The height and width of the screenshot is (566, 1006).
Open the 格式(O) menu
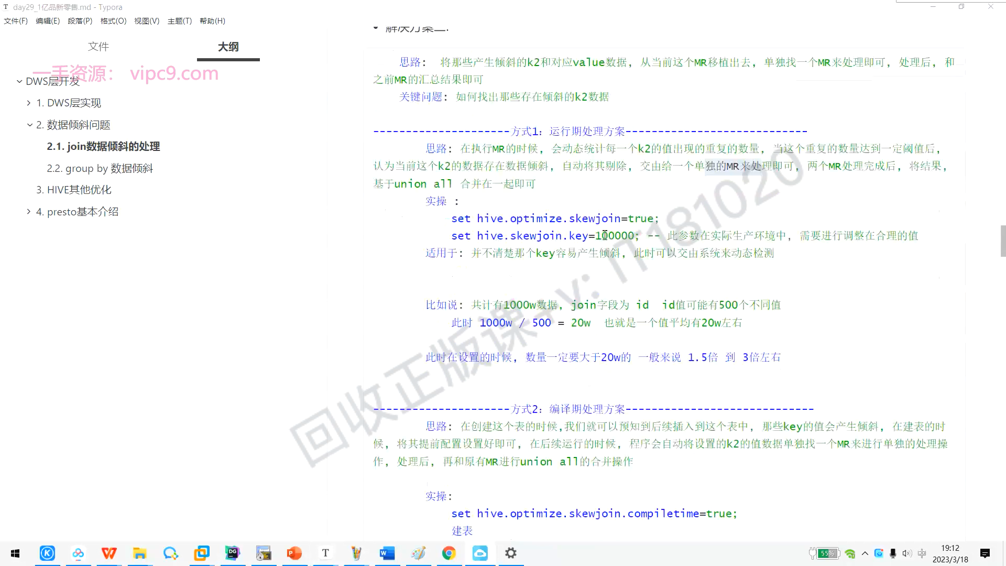[113, 21]
